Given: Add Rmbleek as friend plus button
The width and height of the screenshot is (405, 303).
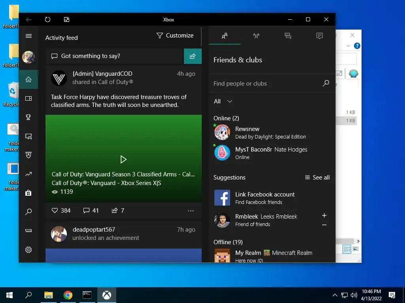Looking at the screenshot, I should pos(324,215).
